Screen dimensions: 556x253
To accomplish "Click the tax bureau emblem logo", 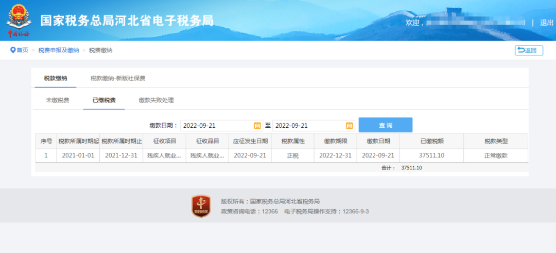I will [19, 20].
